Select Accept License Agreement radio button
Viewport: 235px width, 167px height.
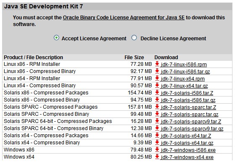56,38
